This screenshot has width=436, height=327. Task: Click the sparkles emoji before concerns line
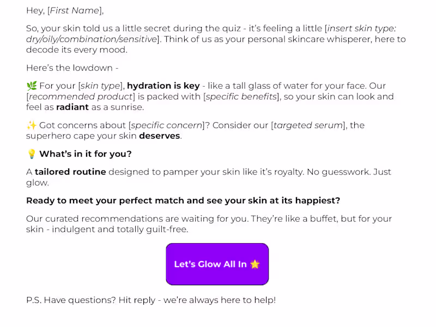coord(32,125)
